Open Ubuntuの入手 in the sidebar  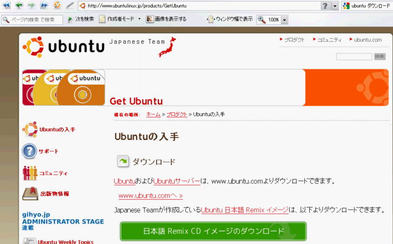(57, 129)
